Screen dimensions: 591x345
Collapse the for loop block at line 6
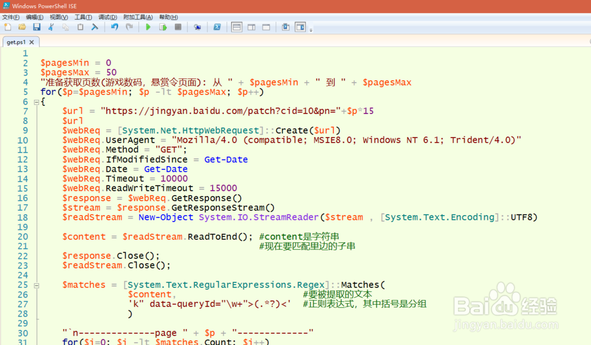[x=37, y=102]
